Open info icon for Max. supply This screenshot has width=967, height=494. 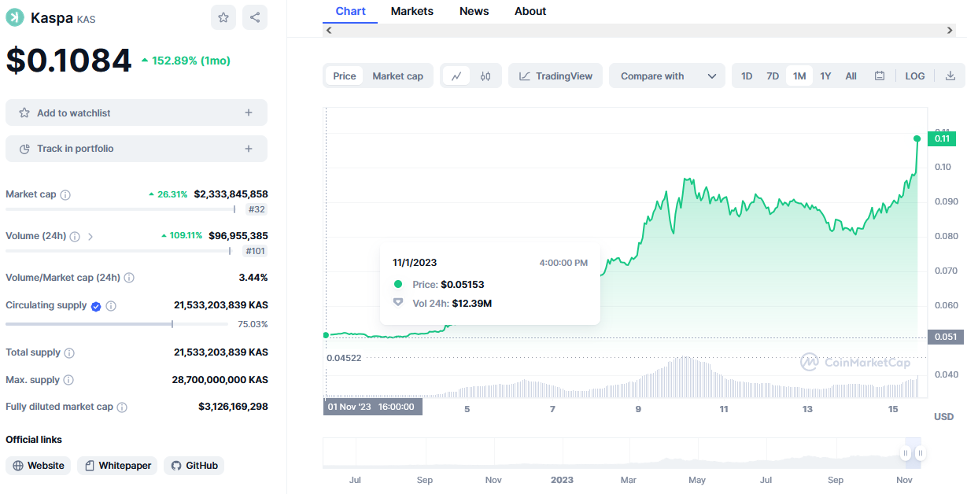pos(68,380)
